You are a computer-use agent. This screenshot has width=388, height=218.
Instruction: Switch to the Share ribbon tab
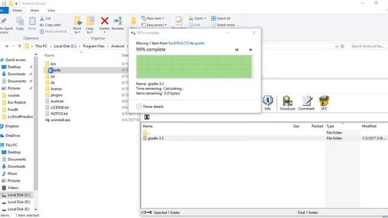(x=35, y=10)
